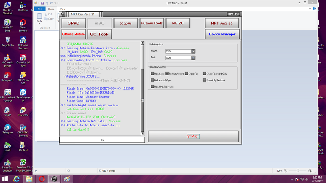Click MRT Key icon on taskbar

[54, 179]
